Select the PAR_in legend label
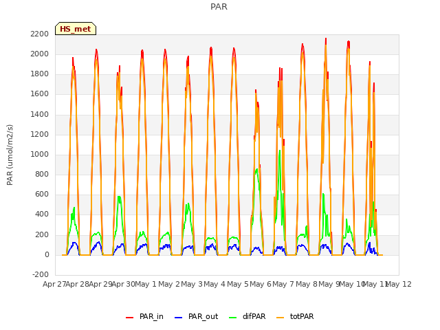The height and width of the screenshot is (330, 440). click(x=151, y=316)
